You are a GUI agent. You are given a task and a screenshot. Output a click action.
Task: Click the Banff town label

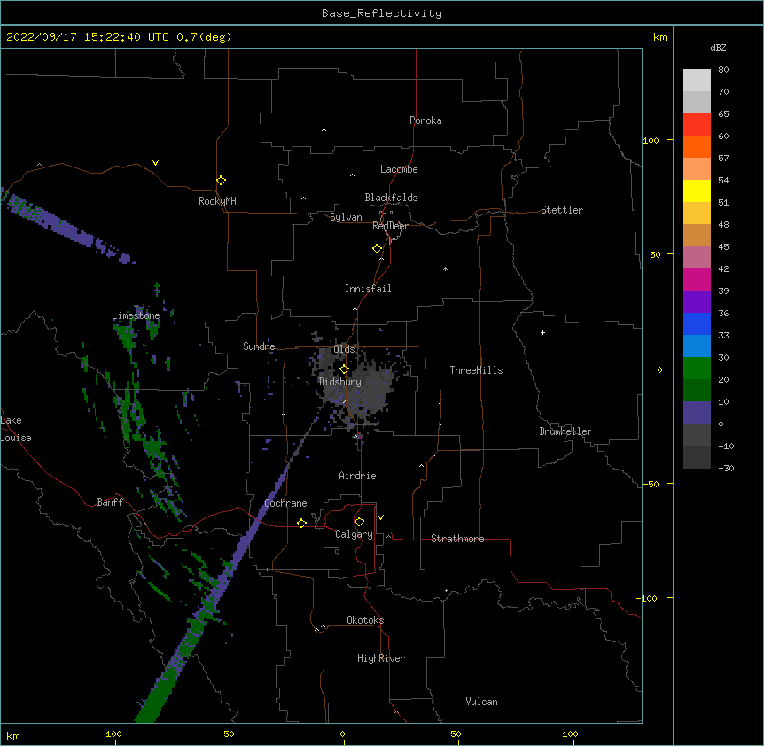point(110,502)
